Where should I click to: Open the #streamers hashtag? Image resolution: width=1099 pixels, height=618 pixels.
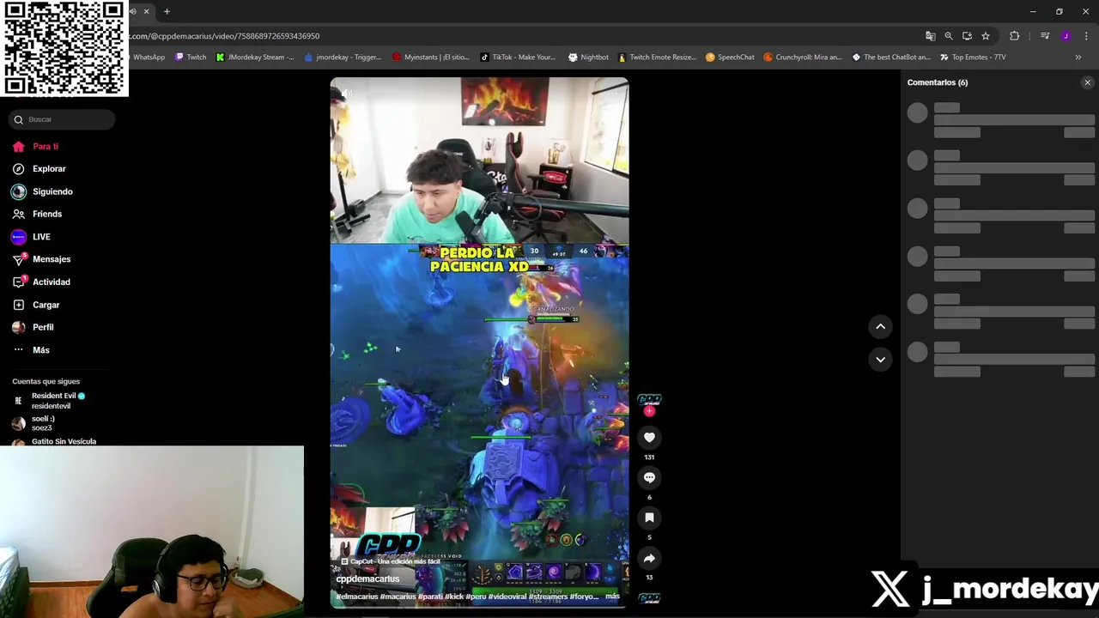click(548, 597)
